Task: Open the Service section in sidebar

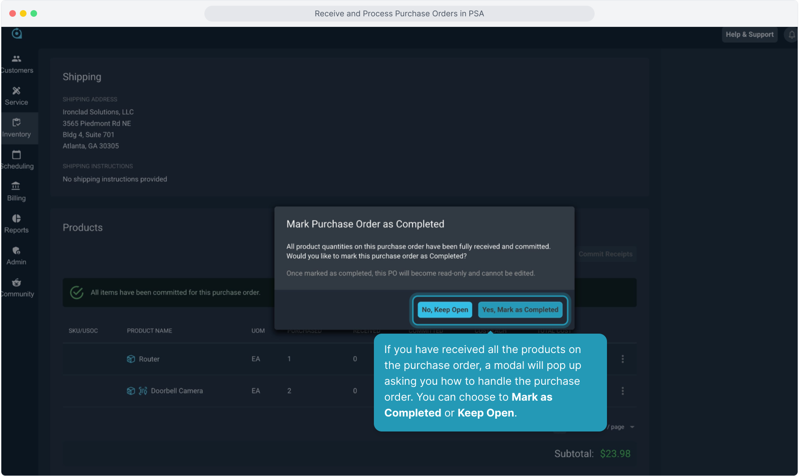Action: click(x=17, y=96)
